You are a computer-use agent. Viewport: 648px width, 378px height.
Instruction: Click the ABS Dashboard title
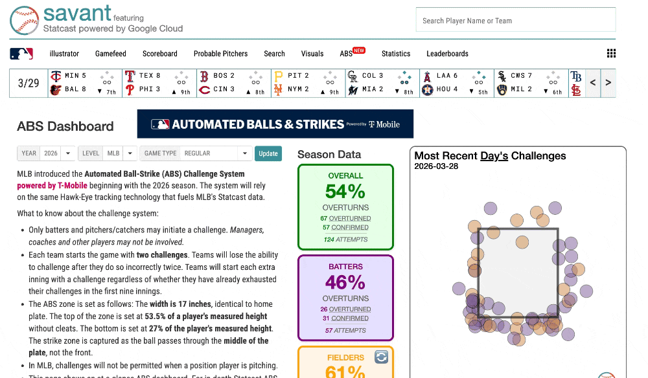coord(65,126)
